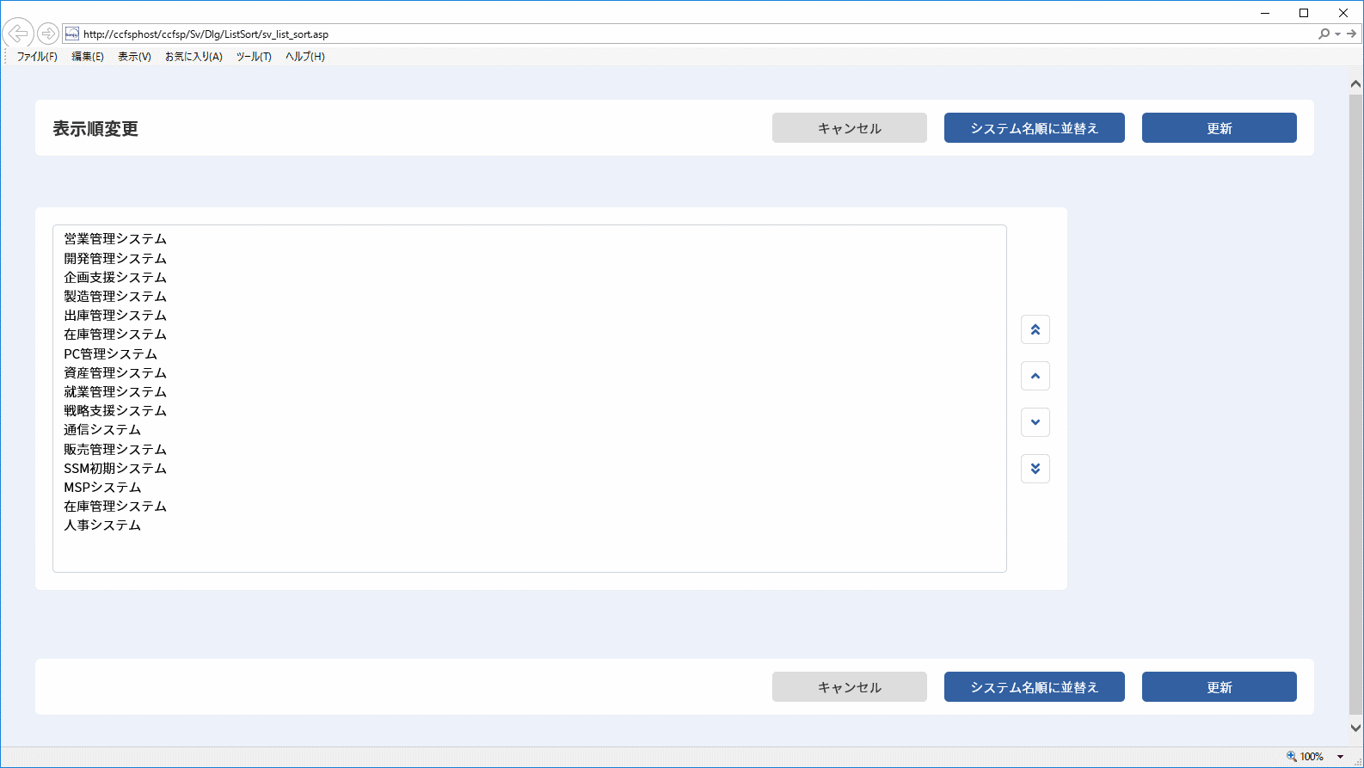Screen dimensions: 1364x768
Task: Open the address bar search dropdown arrow
Action: coord(1337,34)
